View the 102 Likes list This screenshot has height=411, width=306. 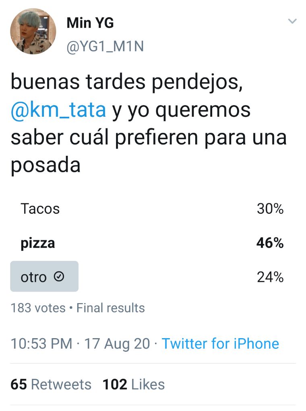click(x=134, y=384)
